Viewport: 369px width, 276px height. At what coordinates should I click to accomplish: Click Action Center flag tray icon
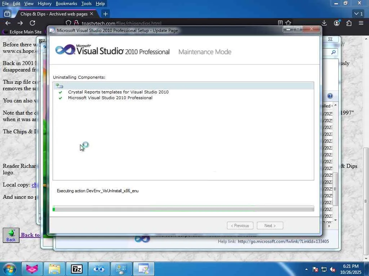[x=315, y=270]
